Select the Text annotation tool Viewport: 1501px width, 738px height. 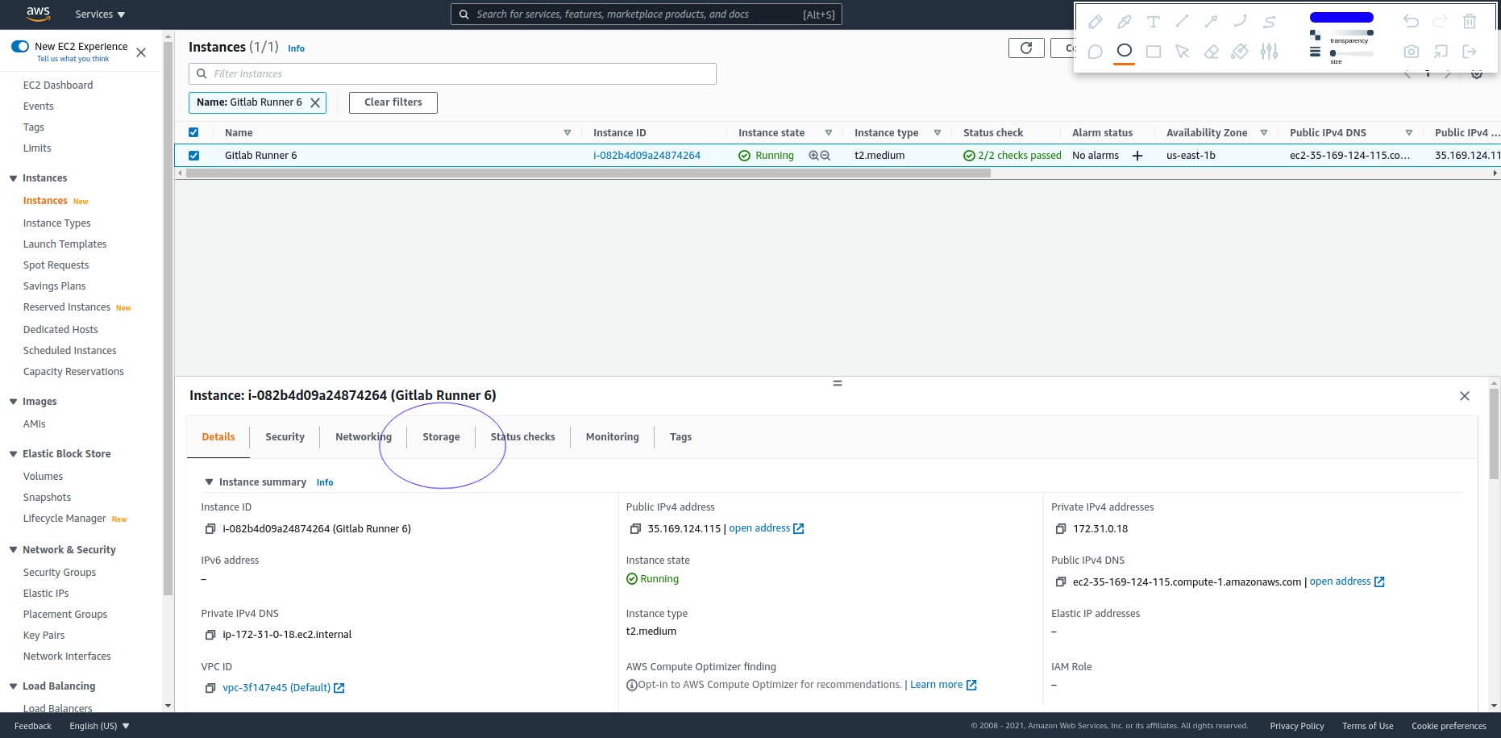1154,22
